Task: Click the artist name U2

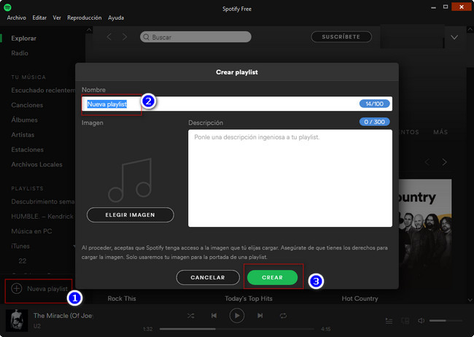Action: pyautogui.click(x=37, y=326)
